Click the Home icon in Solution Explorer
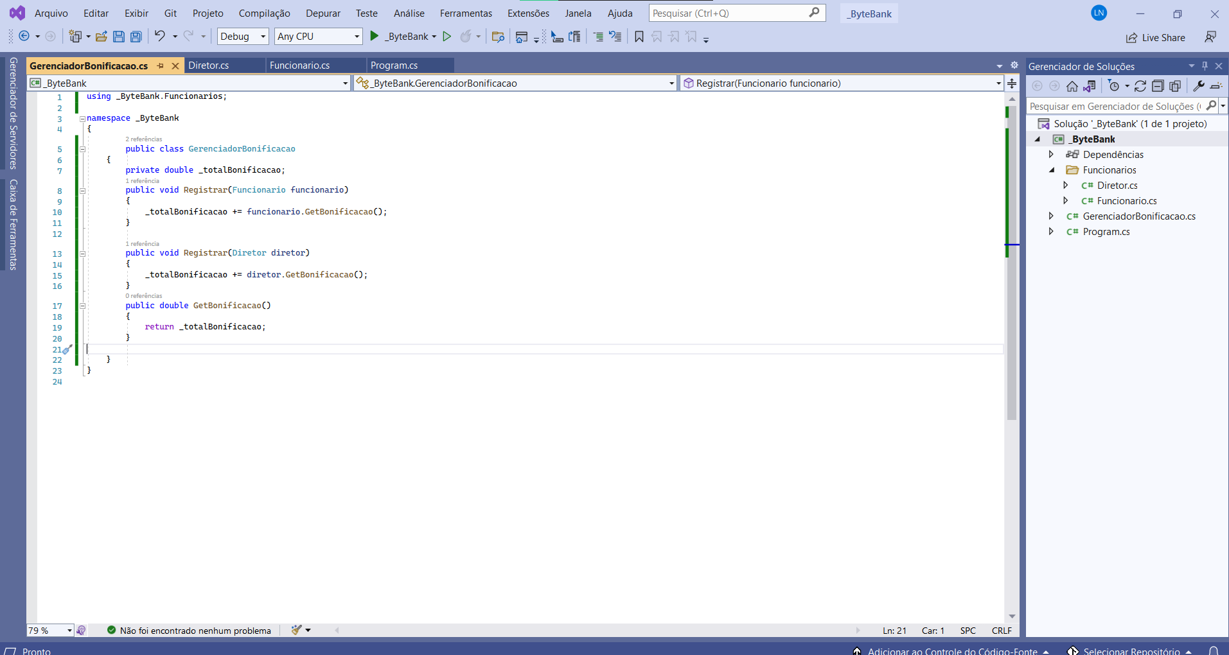This screenshot has width=1229, height=655. click(1072, 86)
